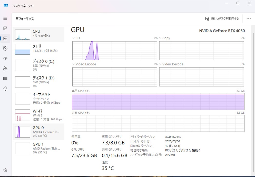The image size is (255, 177).
Task: Open Task Manager settings gear
Action: pyautogui.click(x=5, y=170)
